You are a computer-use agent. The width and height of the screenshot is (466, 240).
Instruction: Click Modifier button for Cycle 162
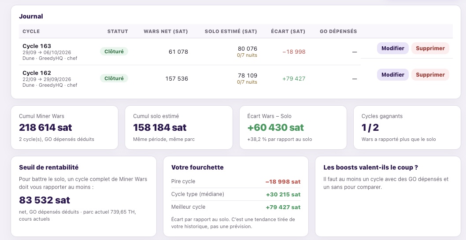[x=392, y=74]
